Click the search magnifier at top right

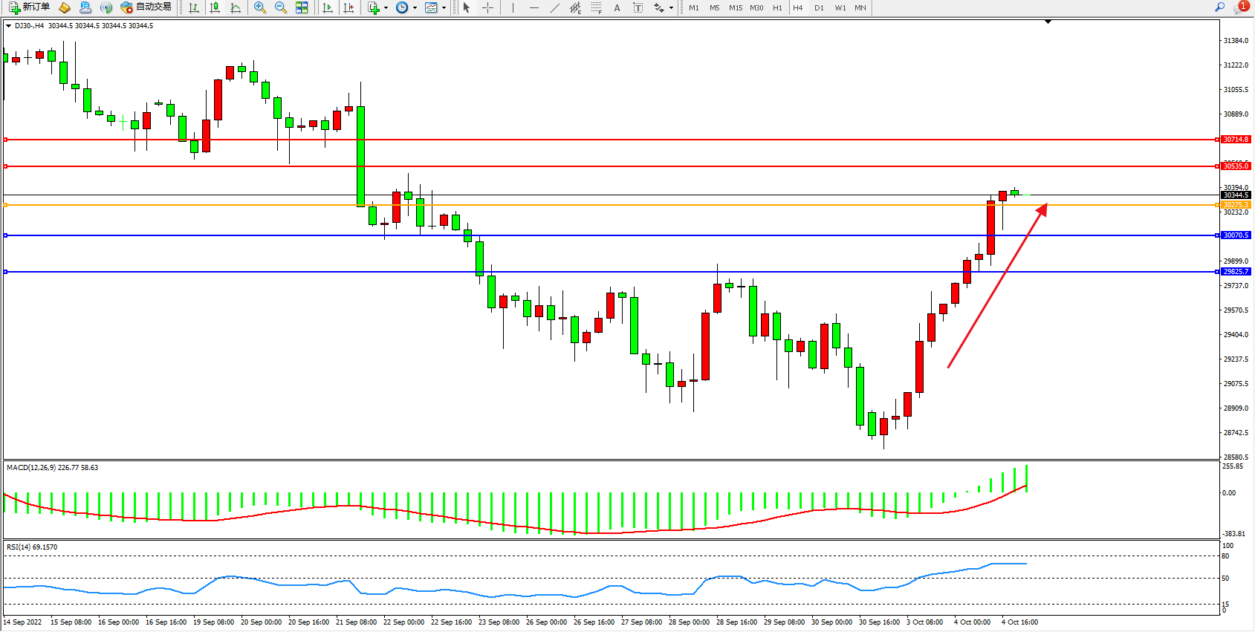(1219, 7)
